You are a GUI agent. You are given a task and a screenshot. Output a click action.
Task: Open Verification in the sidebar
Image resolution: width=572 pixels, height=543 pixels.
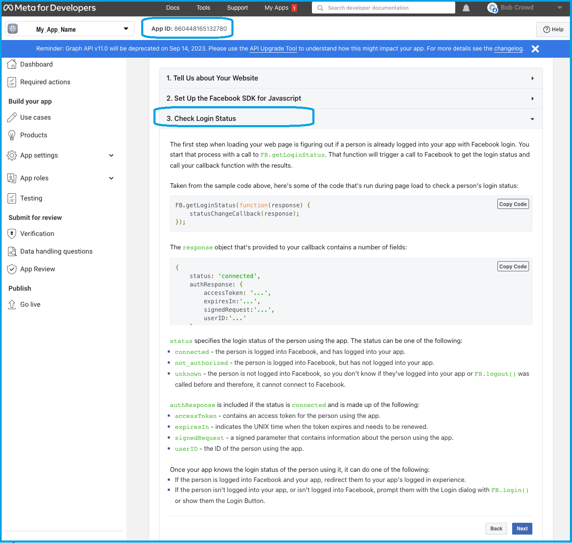37,234
